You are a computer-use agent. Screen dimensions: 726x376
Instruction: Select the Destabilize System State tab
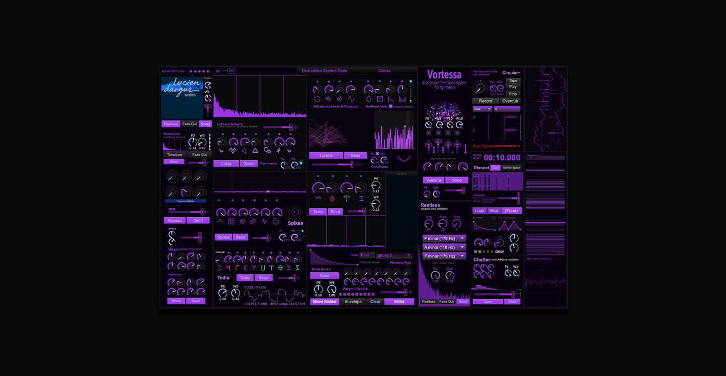[324, 71]
